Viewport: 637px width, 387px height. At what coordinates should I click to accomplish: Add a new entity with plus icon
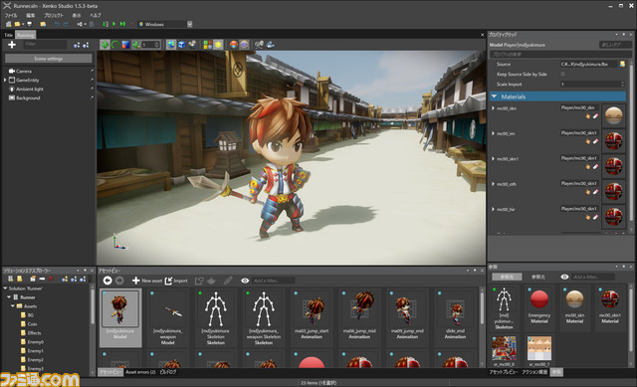click(x=12, y=45)
